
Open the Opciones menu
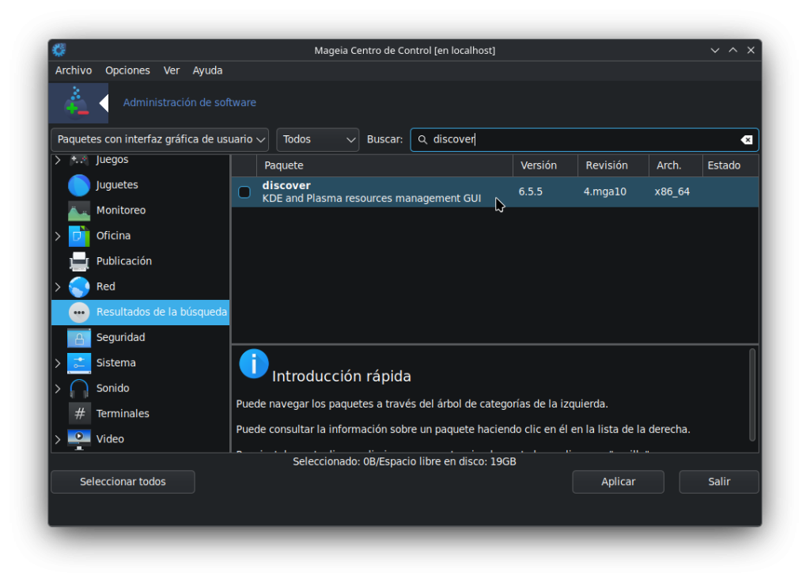click(127, 70)
